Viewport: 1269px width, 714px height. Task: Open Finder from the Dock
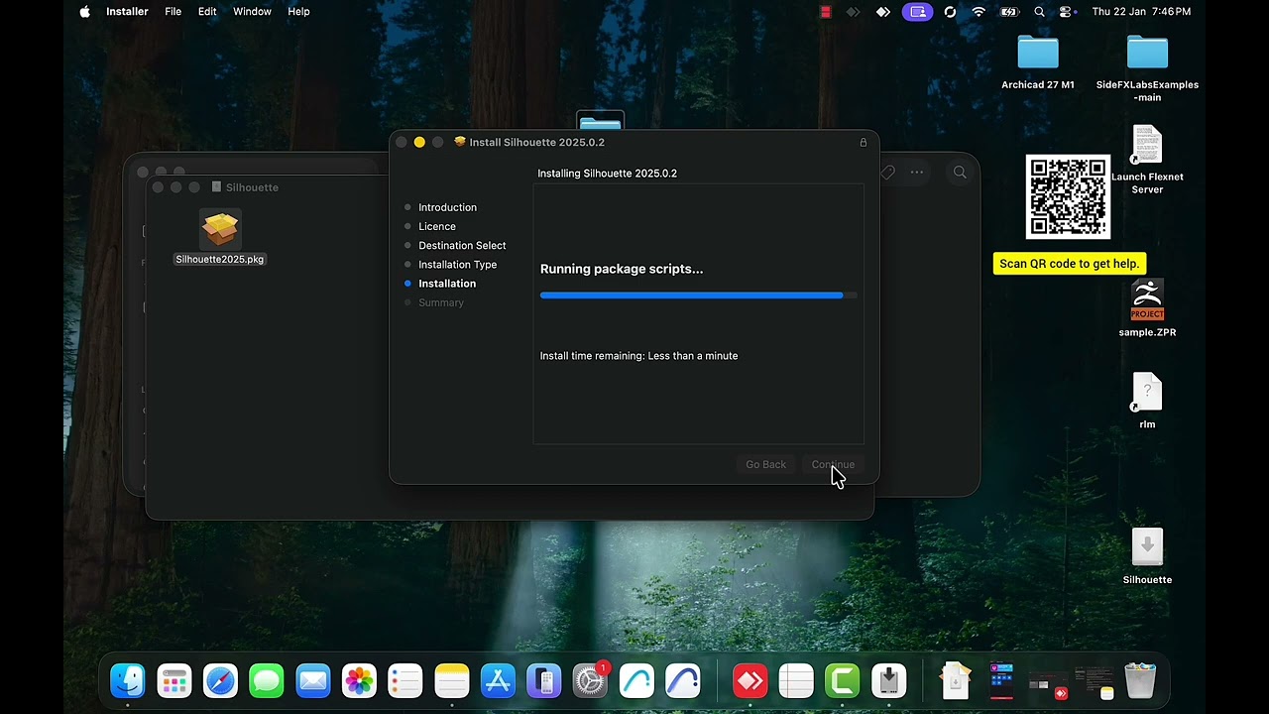[128, 681]
